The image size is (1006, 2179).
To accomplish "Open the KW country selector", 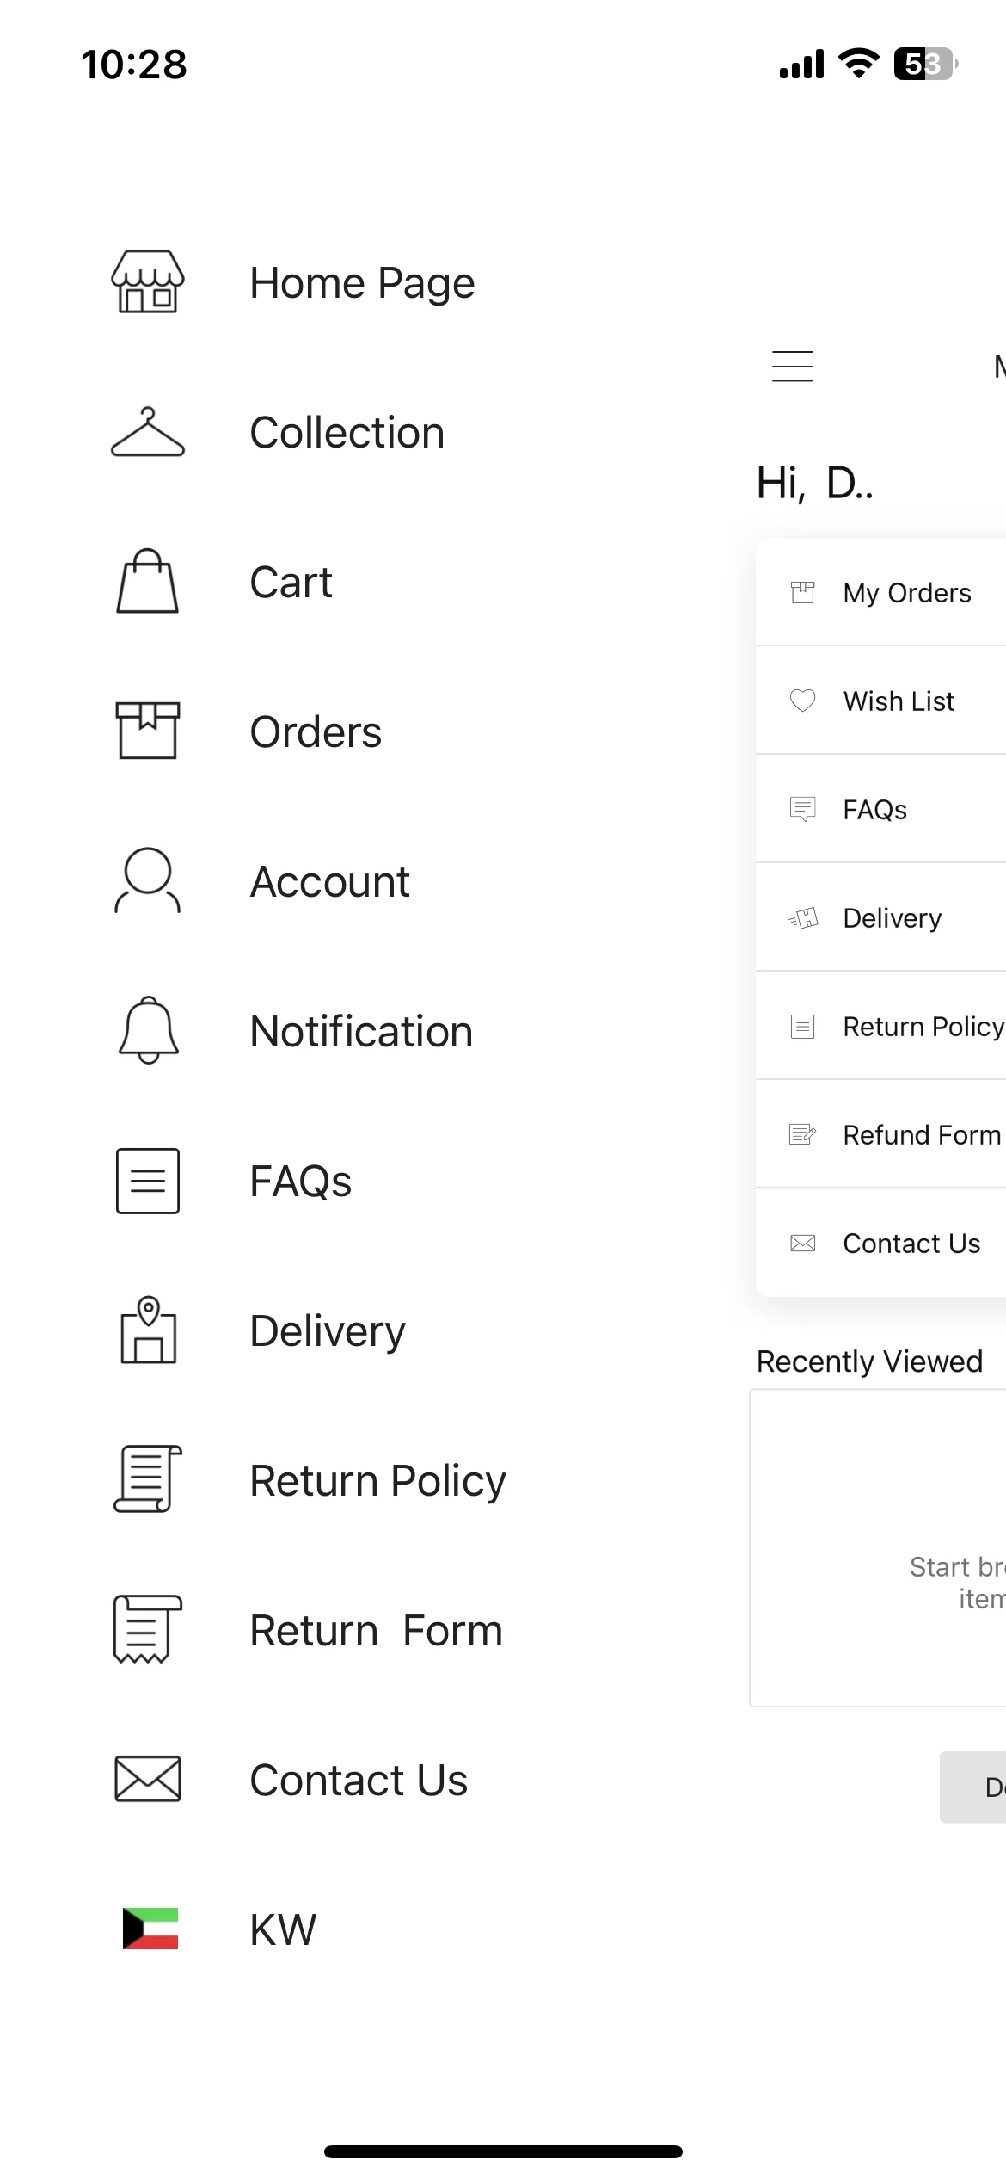I will (220, 1929).
